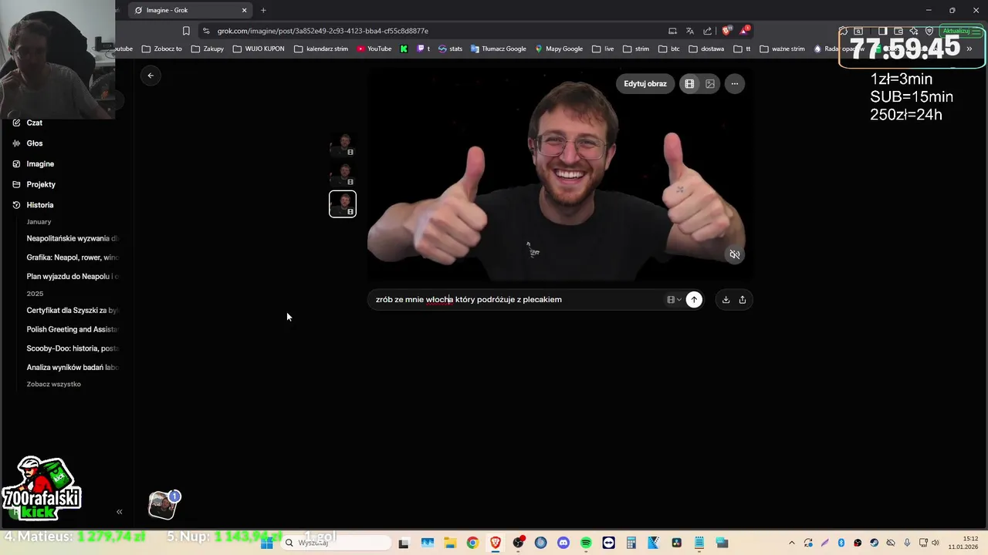This screenshot has height=555, width=988.
Task: Click the cast/send icon in address bar
Action: tap(672, 31)
